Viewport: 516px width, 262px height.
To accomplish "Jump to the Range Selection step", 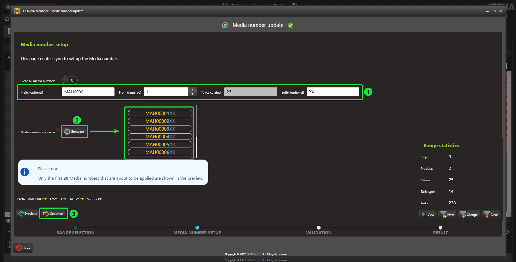I will [x=76, y=228].
